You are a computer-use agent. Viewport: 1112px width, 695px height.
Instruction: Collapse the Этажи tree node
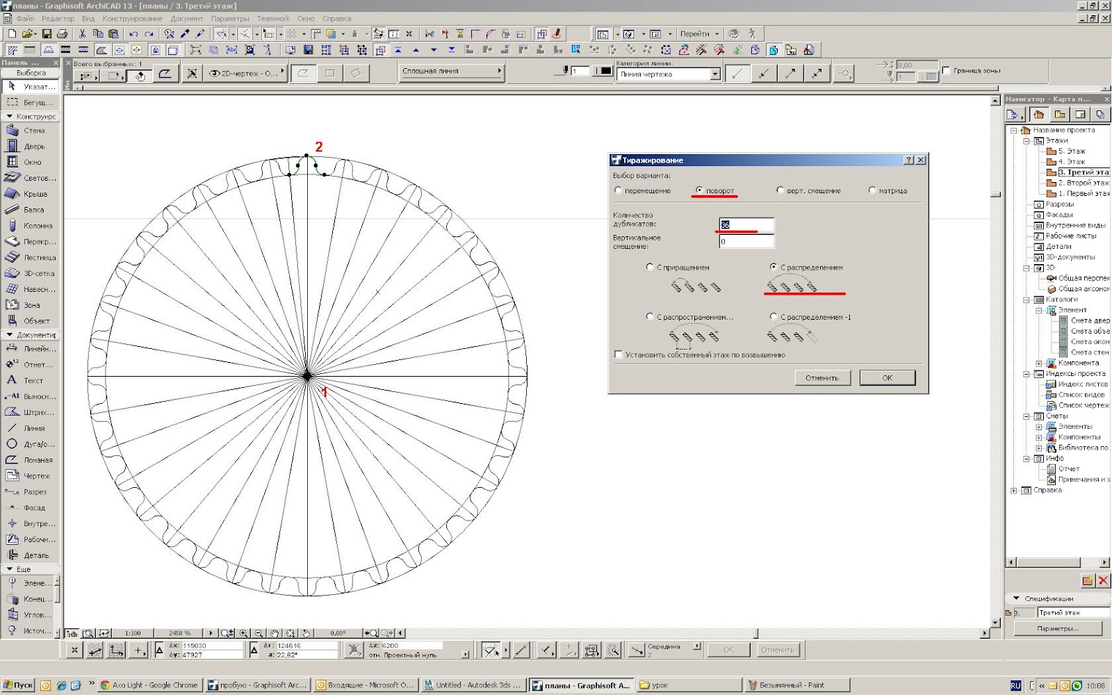point(1026,140)
